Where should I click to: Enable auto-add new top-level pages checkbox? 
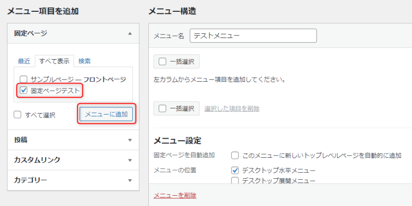(x=235, y=155)
